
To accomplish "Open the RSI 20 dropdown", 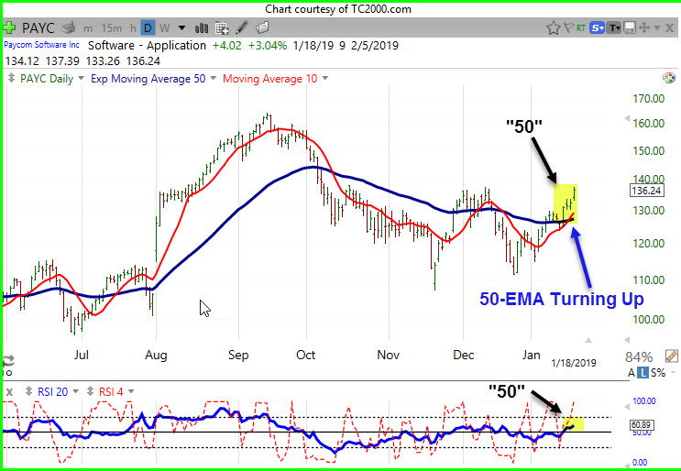I will point(75,391).
